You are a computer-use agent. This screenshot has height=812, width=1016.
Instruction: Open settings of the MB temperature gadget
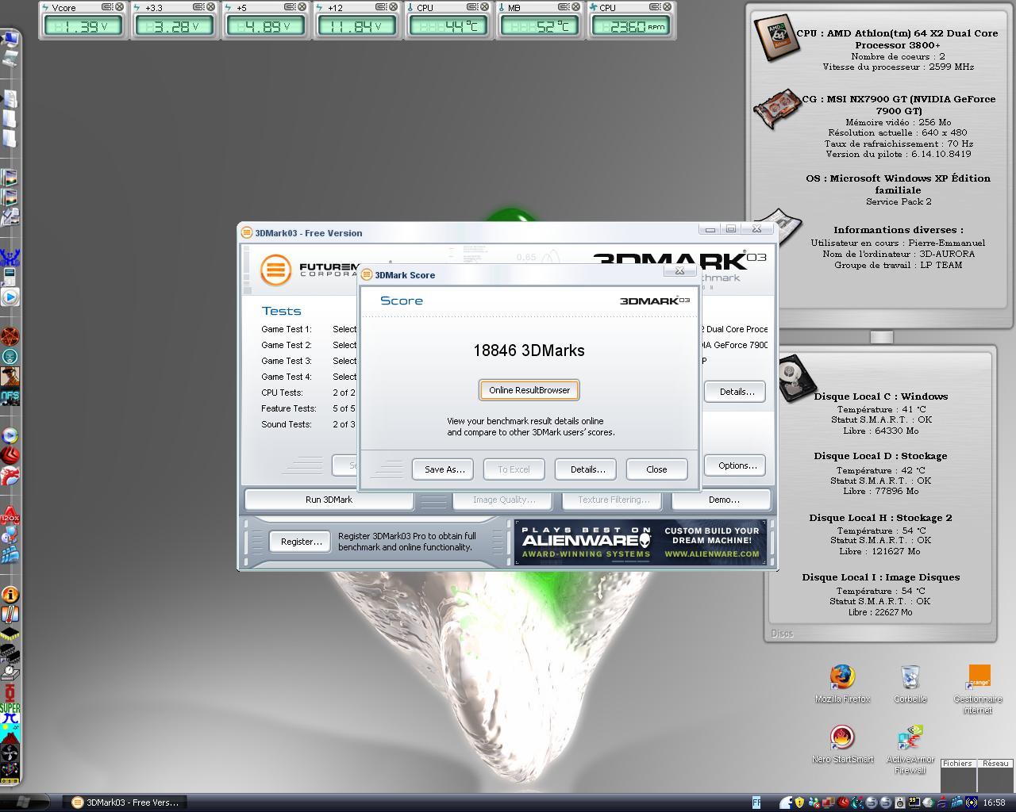click(x=563, y=7)
